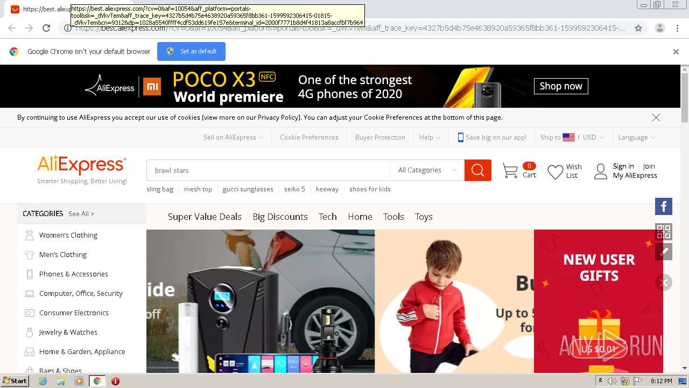Go back to previous page
This screenshot has height=388, width=689.
click(x=12, y=28)
